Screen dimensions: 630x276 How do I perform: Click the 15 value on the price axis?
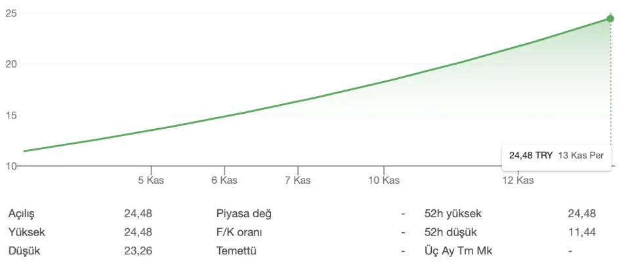(x=12, y=115)
